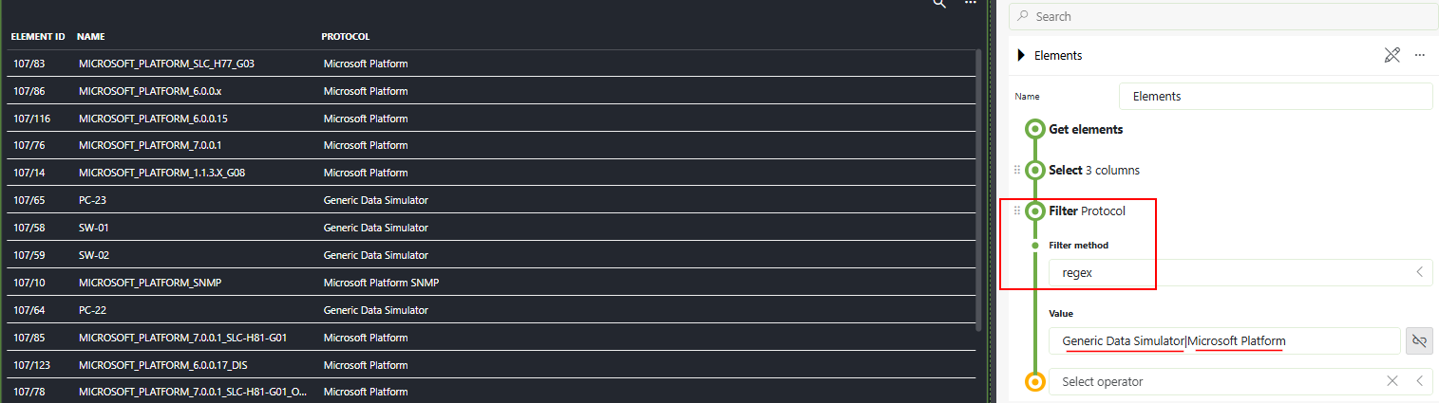
Task: Click the table search magnifier icon
Action: coord(939,4)
